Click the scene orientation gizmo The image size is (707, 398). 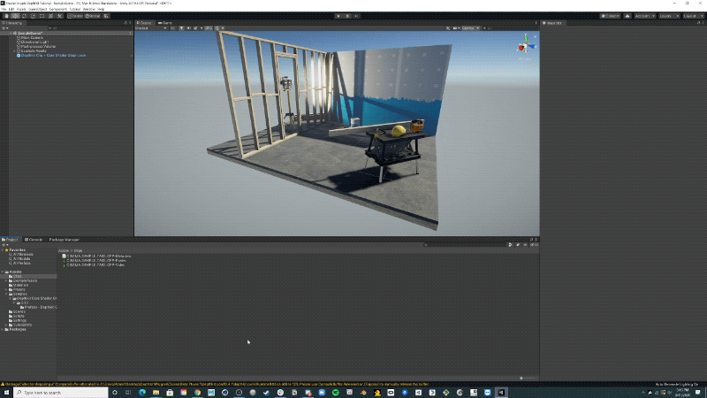click(525, 44)
